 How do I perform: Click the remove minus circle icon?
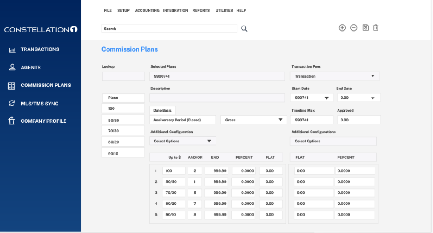pos(354,28)
